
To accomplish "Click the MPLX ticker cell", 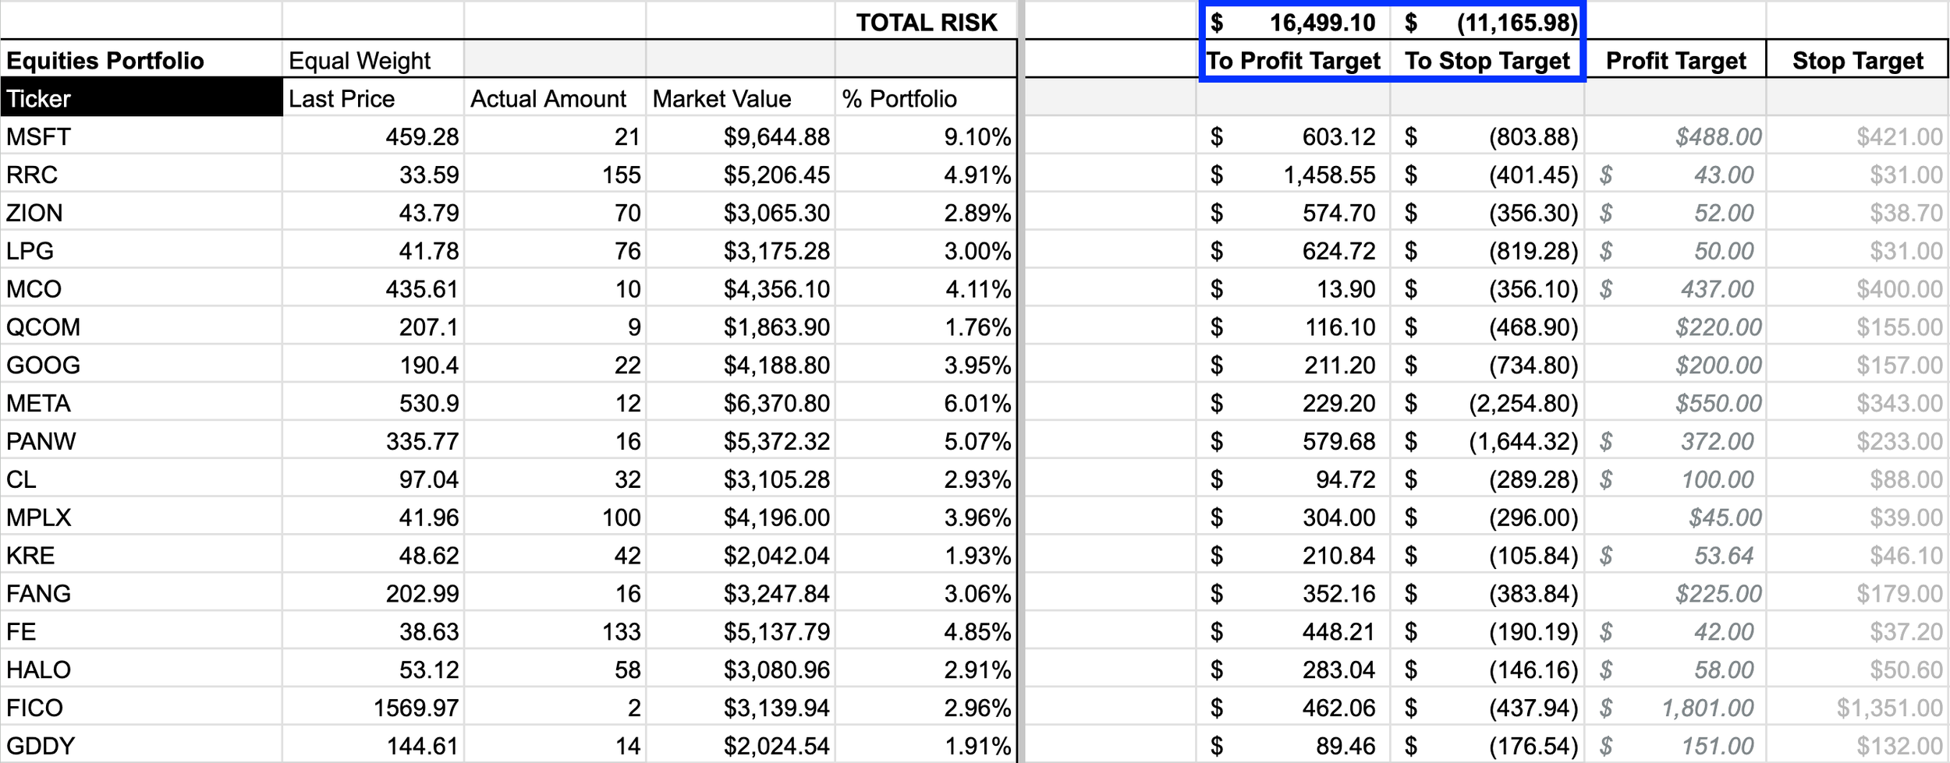I will pyautogui.click(x=141, y=517).
